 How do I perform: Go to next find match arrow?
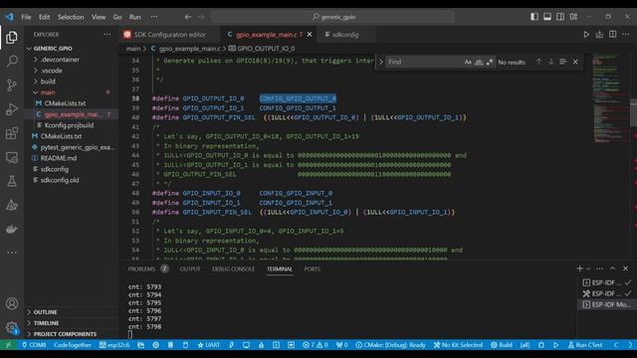click(x=550, y=62)
